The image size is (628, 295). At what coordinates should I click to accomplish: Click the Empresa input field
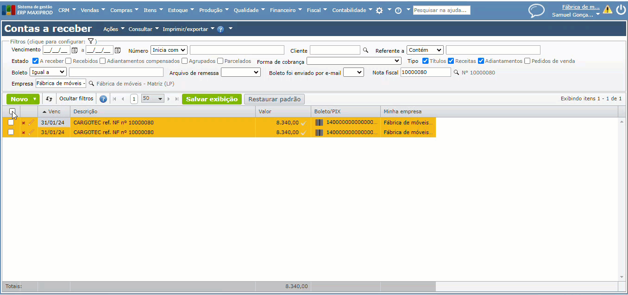(x=61, y=83)
